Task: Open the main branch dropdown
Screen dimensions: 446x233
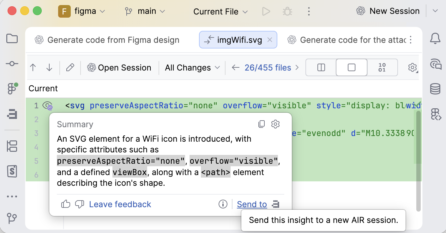Action: [x=145, y=11]
